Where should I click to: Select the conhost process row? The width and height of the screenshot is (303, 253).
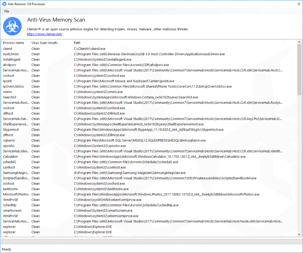[143, 167]
